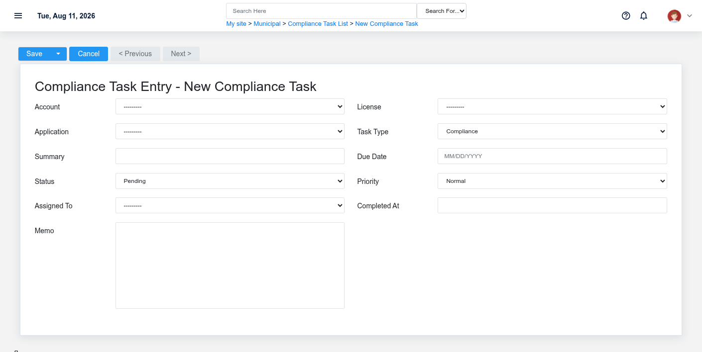Open the user avatar menu
Viewport: 702px width, 352px height.
(x=674, y=16)
